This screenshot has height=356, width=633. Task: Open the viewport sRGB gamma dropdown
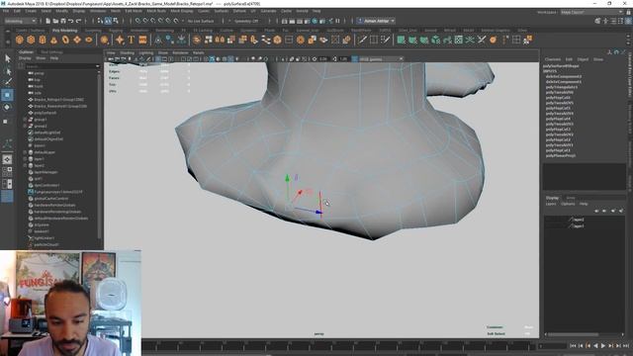pos(381,59)
